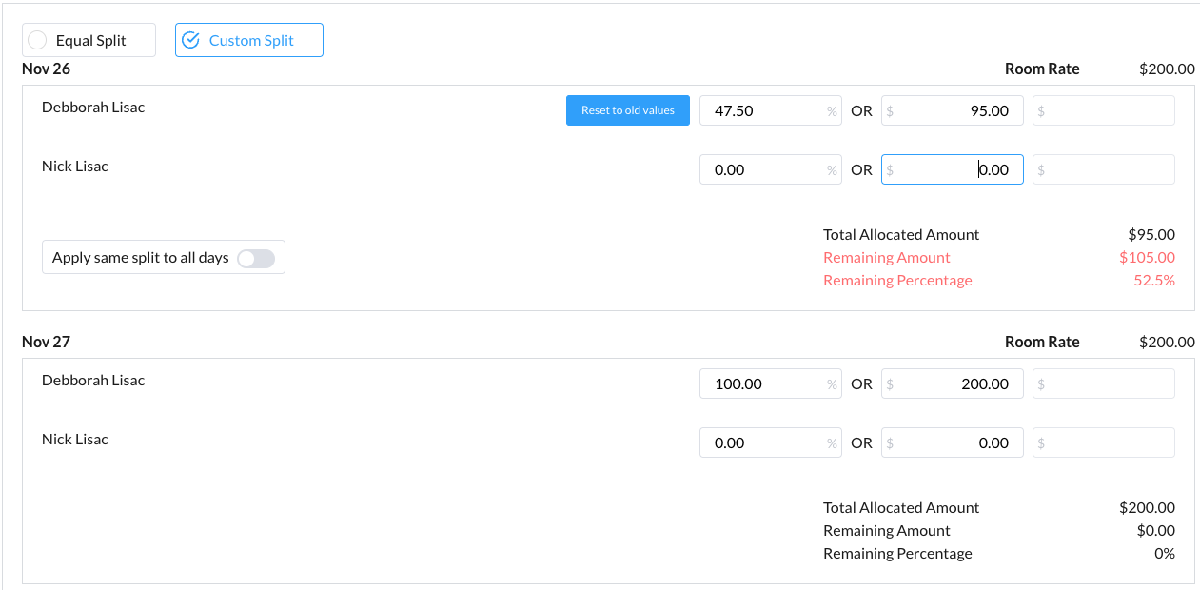Click Nick Lisac's dollar amount field for Nov 26

(x=952, y=169)
